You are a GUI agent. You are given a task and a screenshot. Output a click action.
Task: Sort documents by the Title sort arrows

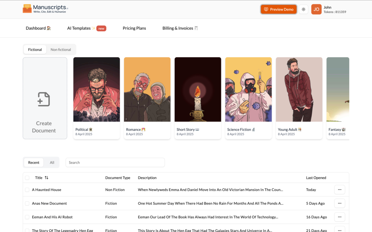click(x=46, y=178)
